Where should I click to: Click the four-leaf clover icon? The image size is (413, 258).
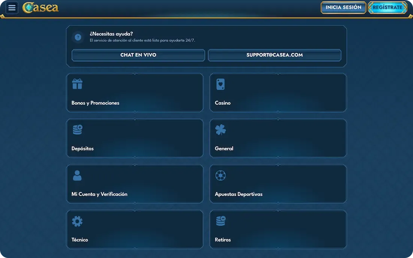220,130
